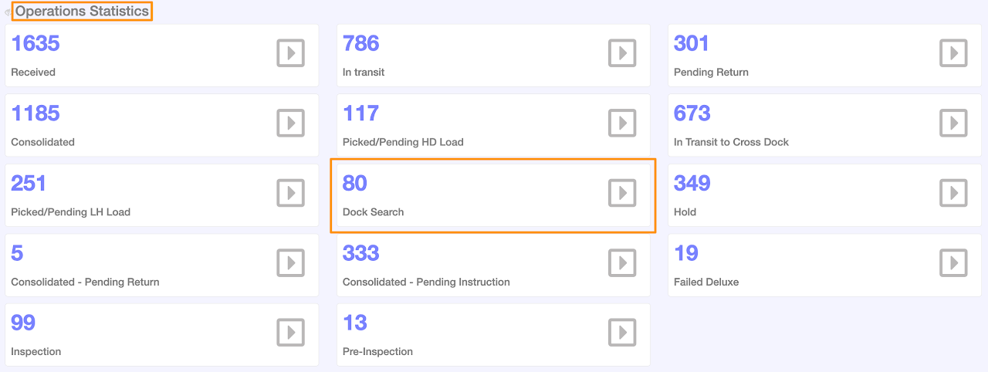Open Picked/Pending LH Load arrow icon
The height and width of the screenshot is (372, 988).
291,193
